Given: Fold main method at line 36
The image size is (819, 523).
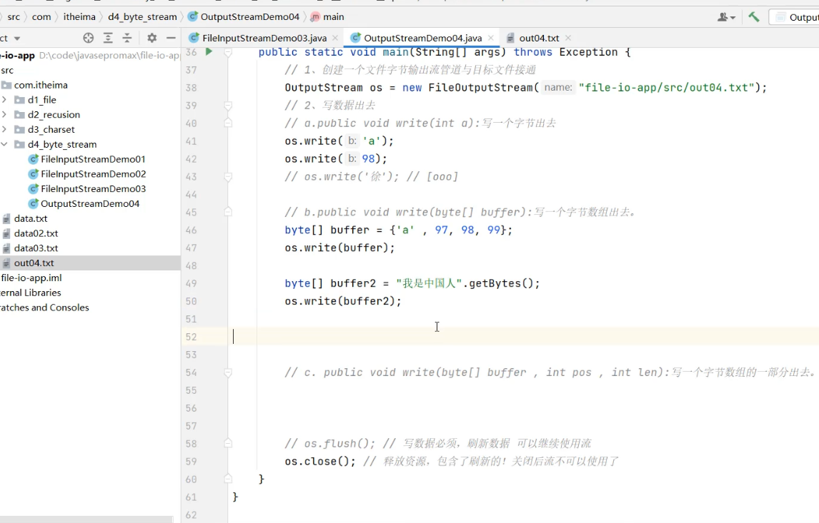Looking at the screenshot, I should pos(228,52).
